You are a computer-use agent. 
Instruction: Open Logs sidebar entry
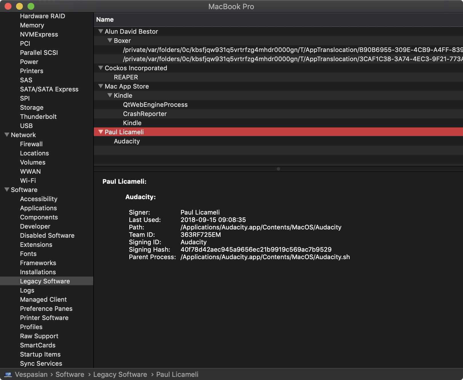[27, 290]
